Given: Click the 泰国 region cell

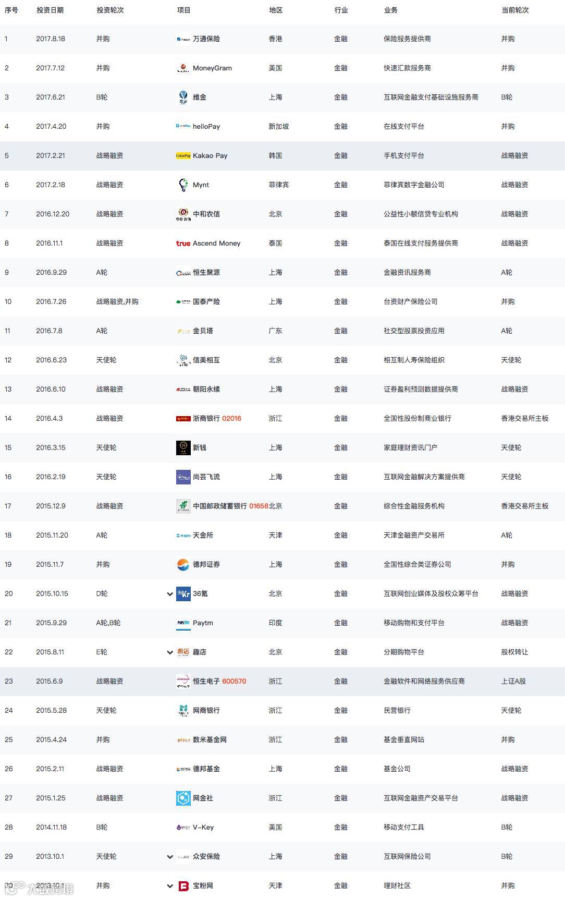Looking at the screenshot, I should click(x=275, y=244).
